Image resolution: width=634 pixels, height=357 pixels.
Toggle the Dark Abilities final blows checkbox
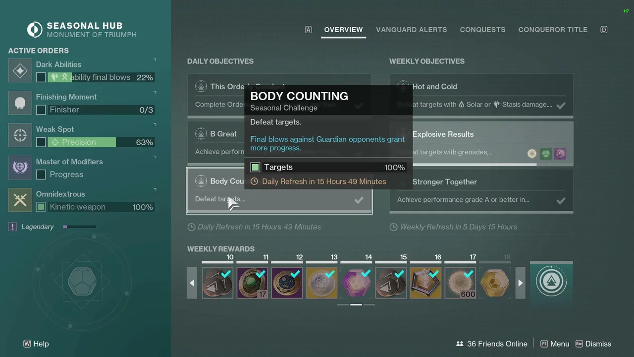click(x=41, y=77)
